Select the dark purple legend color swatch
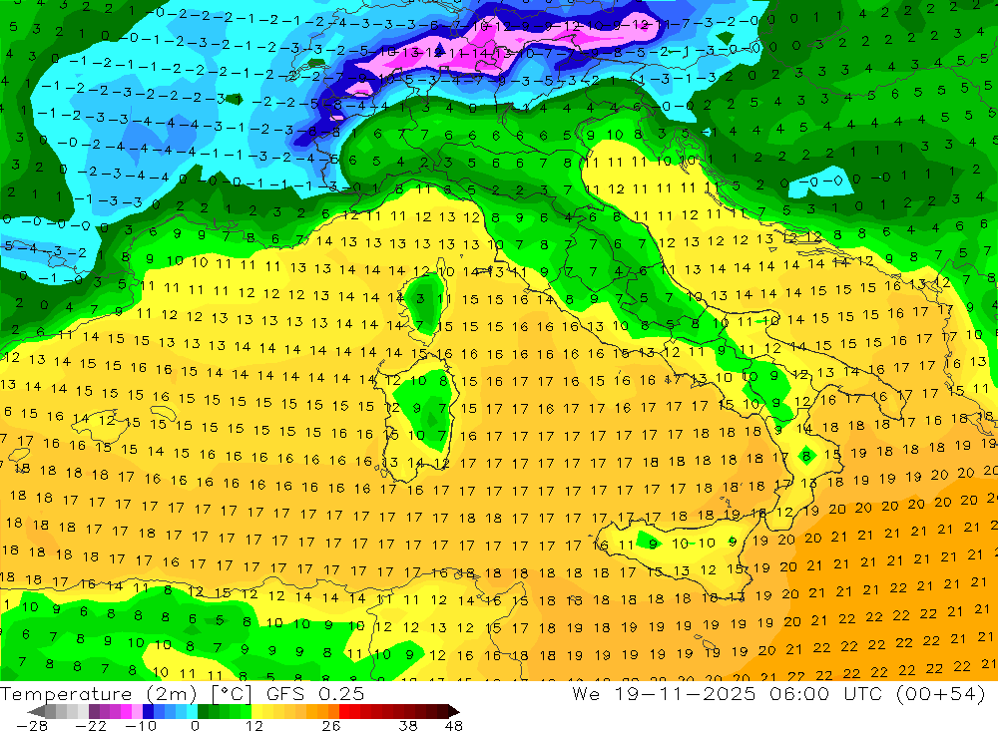This screenshot has width=998, height=731. [94, 711]
